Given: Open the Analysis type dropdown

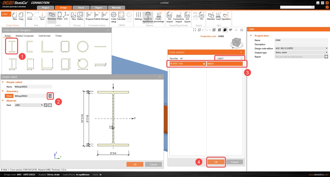Looking at the screenshot, I should [327, 52].
